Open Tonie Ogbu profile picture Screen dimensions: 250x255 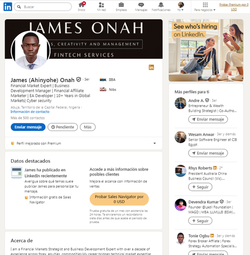(181, 239)
